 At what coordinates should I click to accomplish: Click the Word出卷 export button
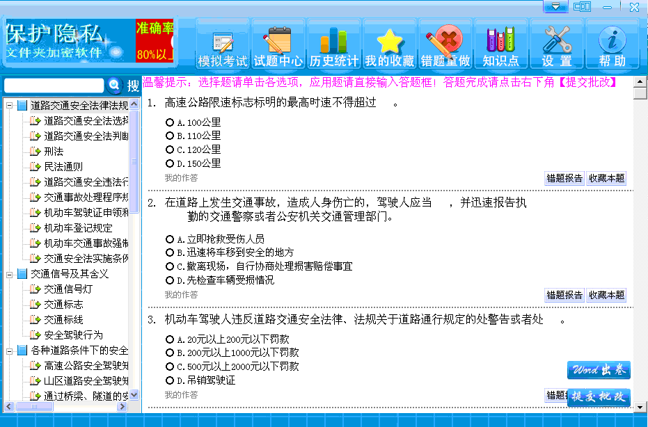(x=599, y=370)
